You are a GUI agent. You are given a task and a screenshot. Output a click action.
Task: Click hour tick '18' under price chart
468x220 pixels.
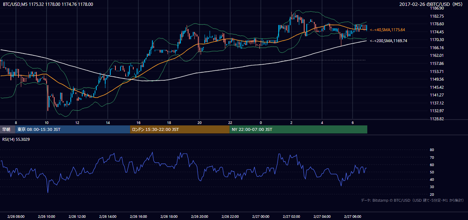pyautogui.click(x=169, y=122)
